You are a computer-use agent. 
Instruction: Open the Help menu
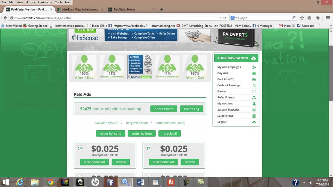68,2
